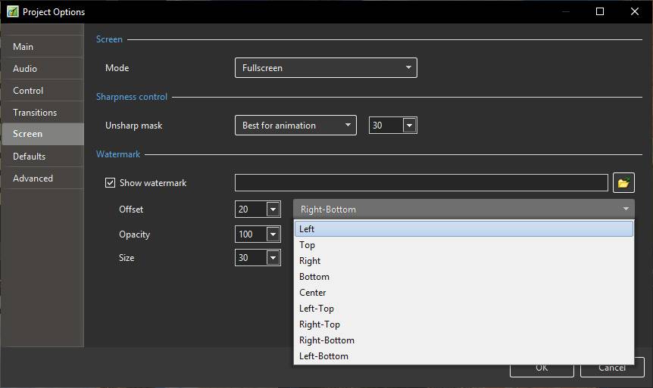Choose Right-Bottom from the position list
The image size is (653, 388).
pos(464,340)
